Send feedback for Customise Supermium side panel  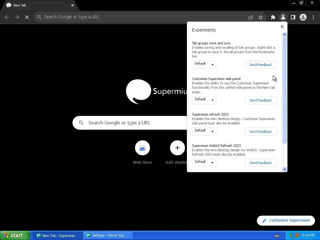point(261,100)
